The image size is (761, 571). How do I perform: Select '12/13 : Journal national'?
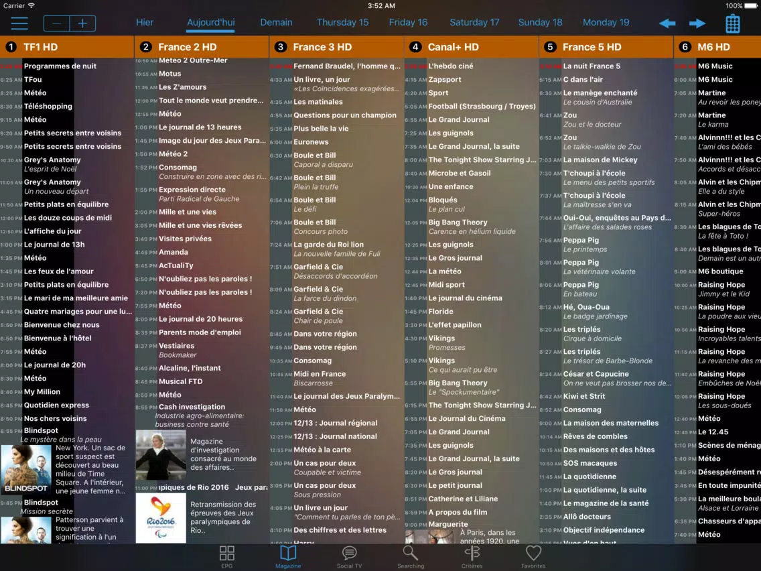[336, 436]
